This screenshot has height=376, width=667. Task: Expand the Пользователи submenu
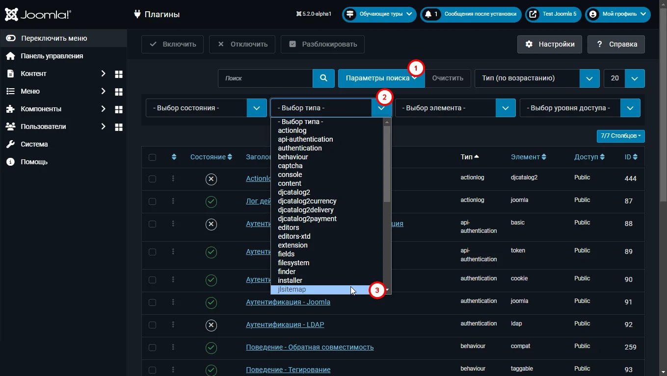click(x=103, y=126)
